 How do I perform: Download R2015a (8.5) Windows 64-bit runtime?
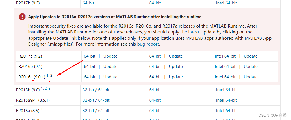click(104, 110)
